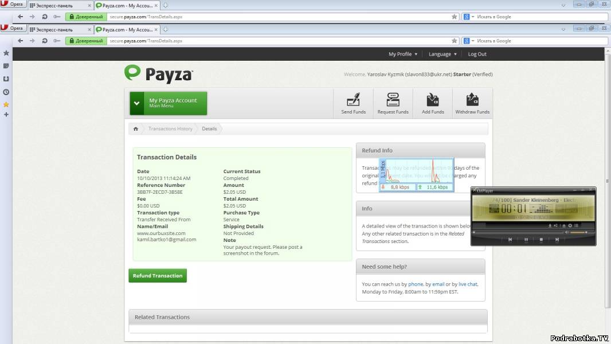
Task: Click Log Out in top bar
Action: click(477, 54)
